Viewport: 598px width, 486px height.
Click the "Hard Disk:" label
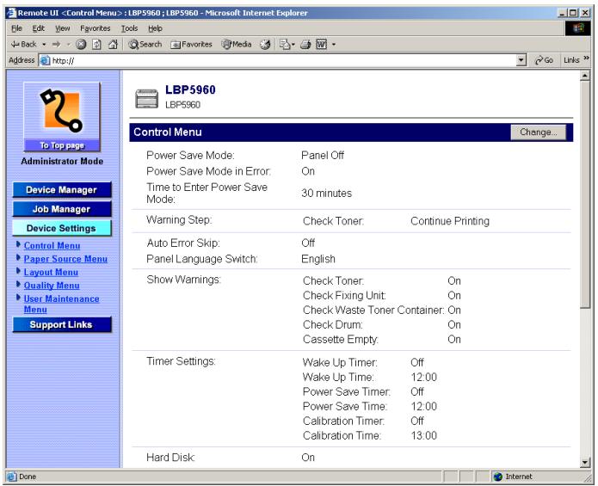(170, 458)
